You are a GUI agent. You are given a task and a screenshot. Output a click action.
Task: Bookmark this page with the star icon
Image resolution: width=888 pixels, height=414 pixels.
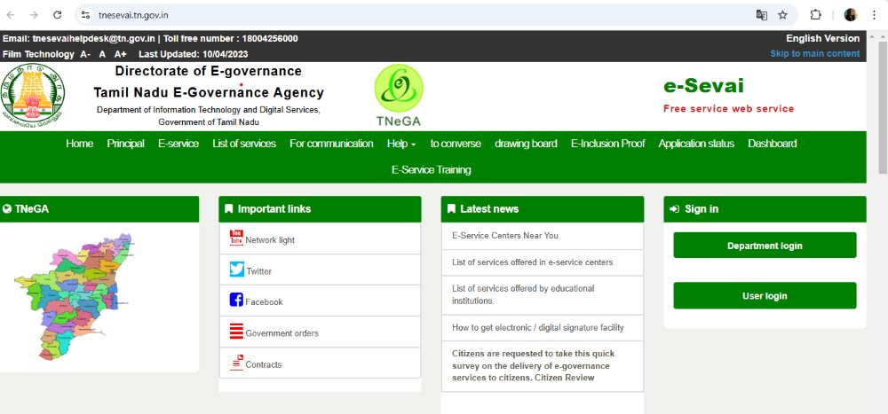pyautogui.click(x=782, y=15)
